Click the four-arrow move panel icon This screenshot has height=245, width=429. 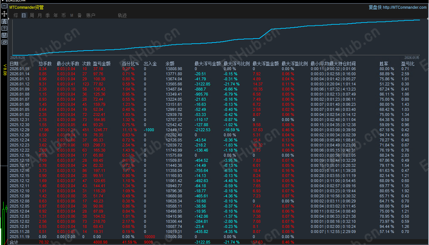(4, 14)
